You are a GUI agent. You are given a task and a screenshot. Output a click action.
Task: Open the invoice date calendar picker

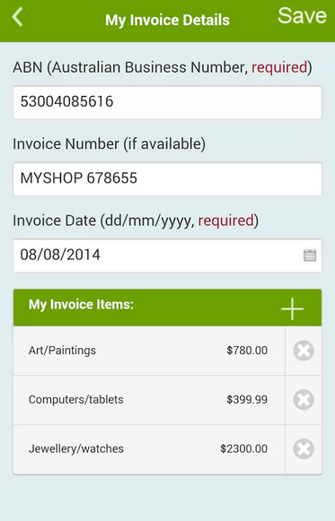click(309, 256)
